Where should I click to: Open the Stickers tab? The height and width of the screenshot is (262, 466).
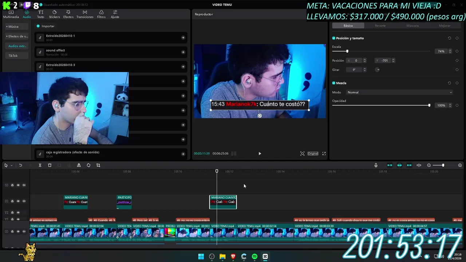pyautogui.click(x=54, y=15)
